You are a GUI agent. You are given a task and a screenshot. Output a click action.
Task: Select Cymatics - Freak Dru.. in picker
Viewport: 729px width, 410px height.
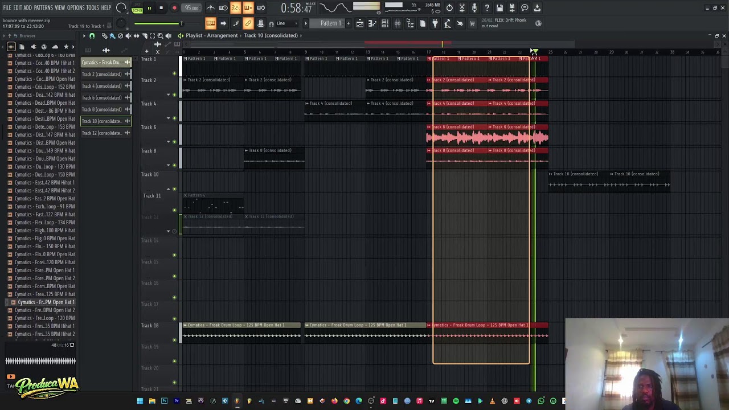click(x=106, y=63)
